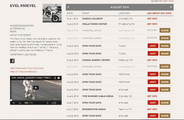Host the Aug 8 dirty east date
Image resolution: width=184 pixels, height=120 pixels.
(153, 116)
